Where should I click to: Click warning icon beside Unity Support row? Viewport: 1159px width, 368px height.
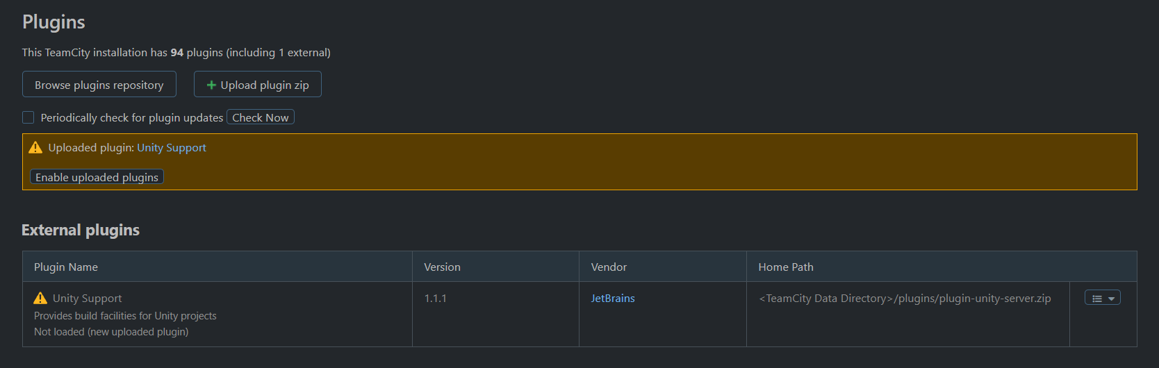click(40, 298)
